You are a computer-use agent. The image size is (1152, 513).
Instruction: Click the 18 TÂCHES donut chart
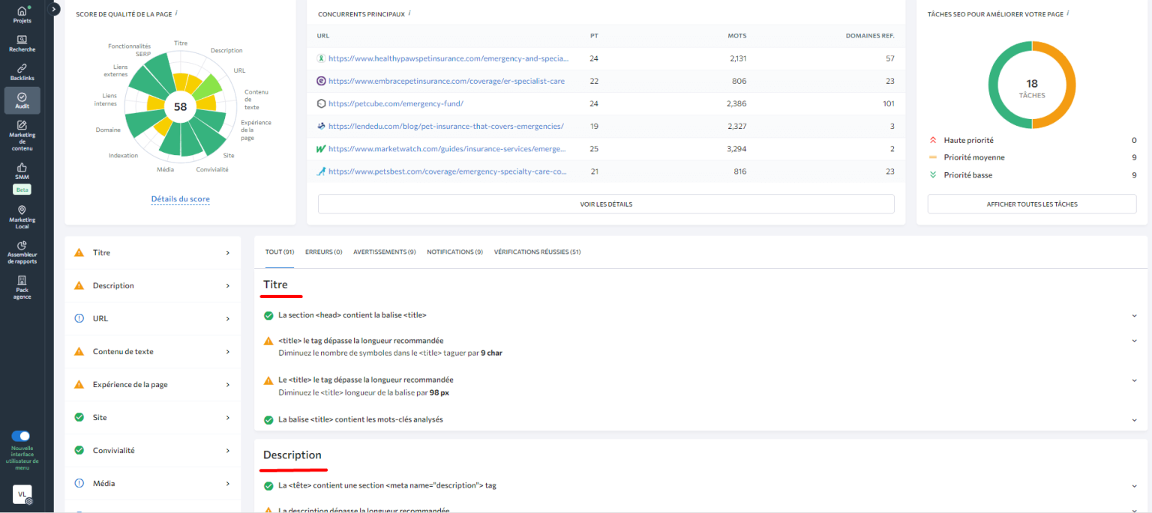pyautogui.click(x=1031, y=85)
